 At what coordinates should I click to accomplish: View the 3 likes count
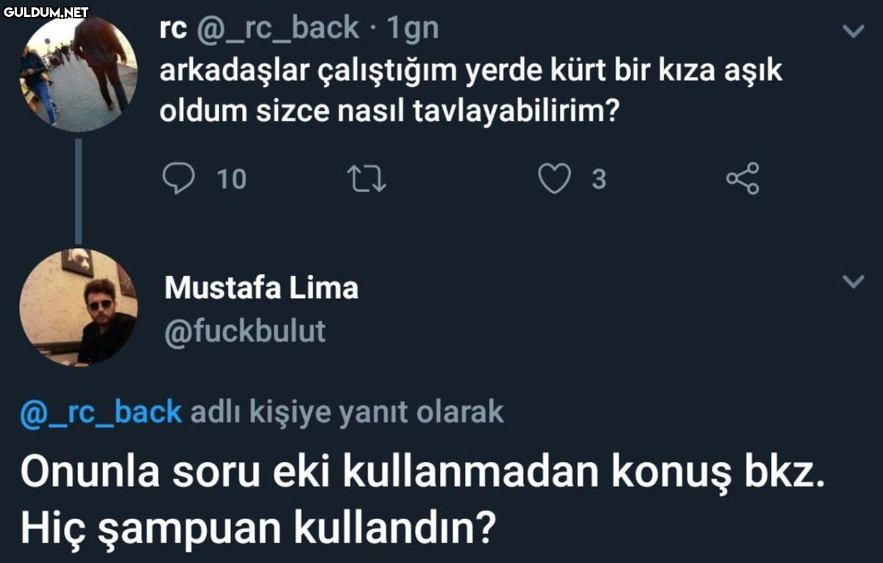(599, 180)
